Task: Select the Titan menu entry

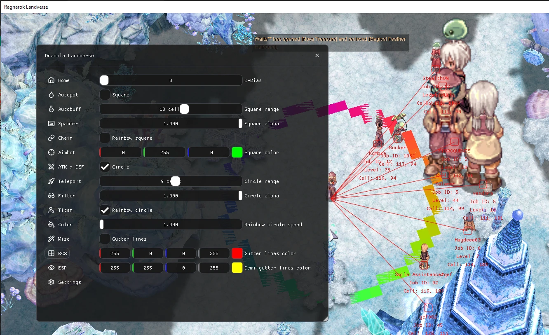Action: point(65,210)
